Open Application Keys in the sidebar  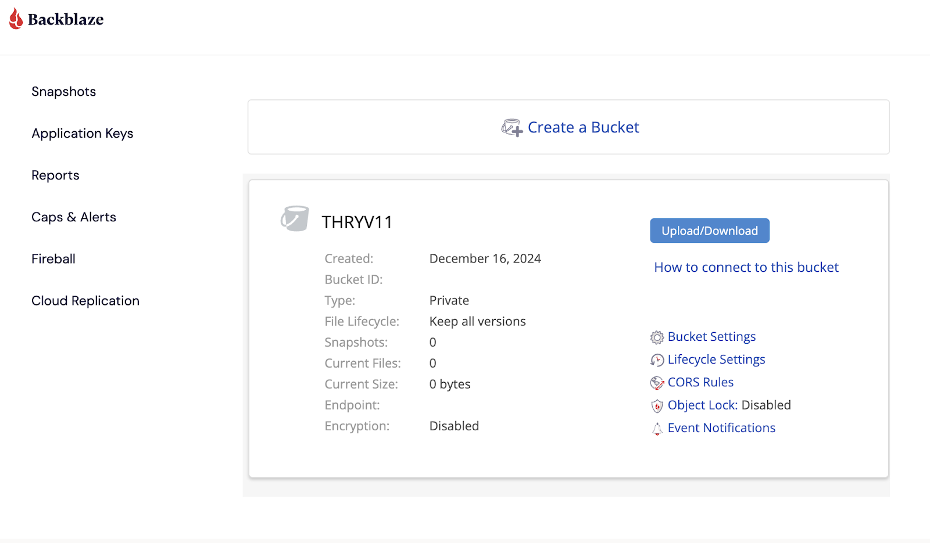point(83,134)
